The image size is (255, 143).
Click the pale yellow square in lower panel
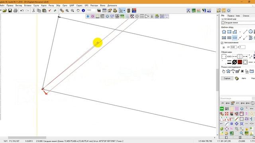coord(231,108)
